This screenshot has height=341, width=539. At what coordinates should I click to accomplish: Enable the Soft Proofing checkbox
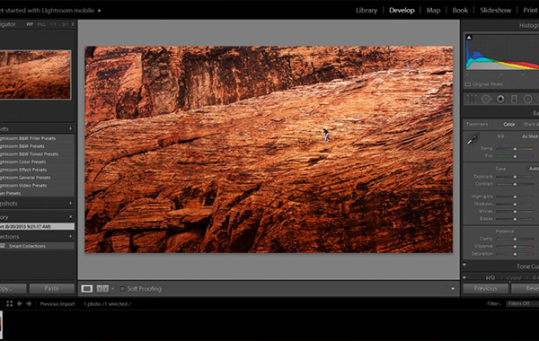[122, 289]
